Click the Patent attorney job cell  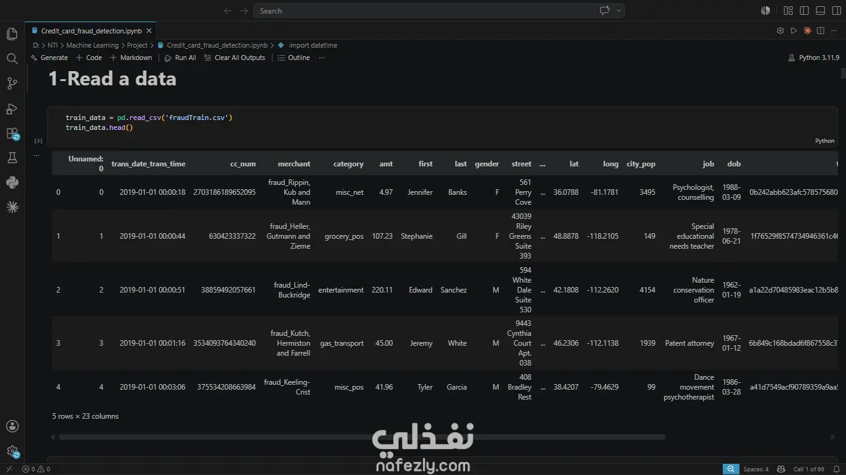pyautogui.click(x=689, y=343)
